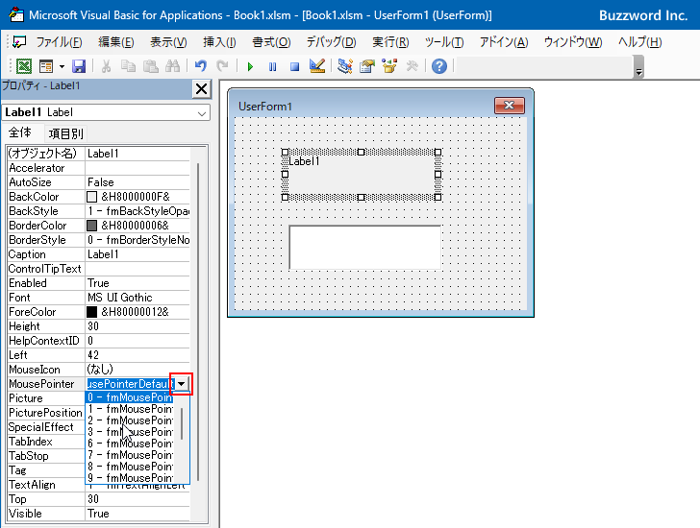Viewport: 700px width, 528px height.
Task: Click the Reset stop icon
Action: tap(294, 67)
